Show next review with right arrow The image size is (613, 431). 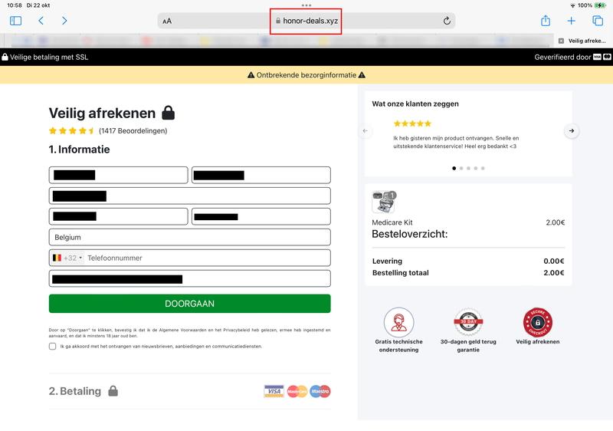pos(572,130)
